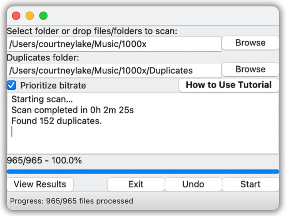Click the View Results button
Screen dimensions: 286x216
point(40,184)
